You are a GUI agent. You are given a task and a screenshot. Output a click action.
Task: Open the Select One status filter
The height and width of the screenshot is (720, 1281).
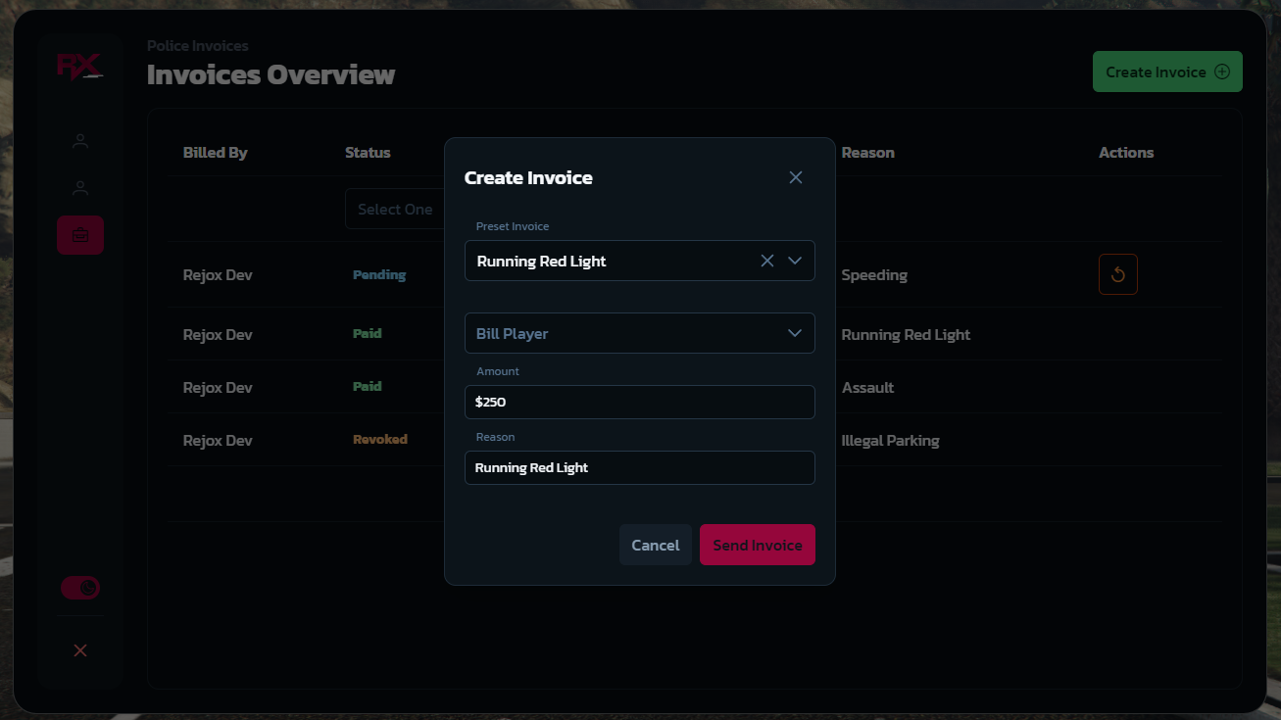tap(396, 209)
